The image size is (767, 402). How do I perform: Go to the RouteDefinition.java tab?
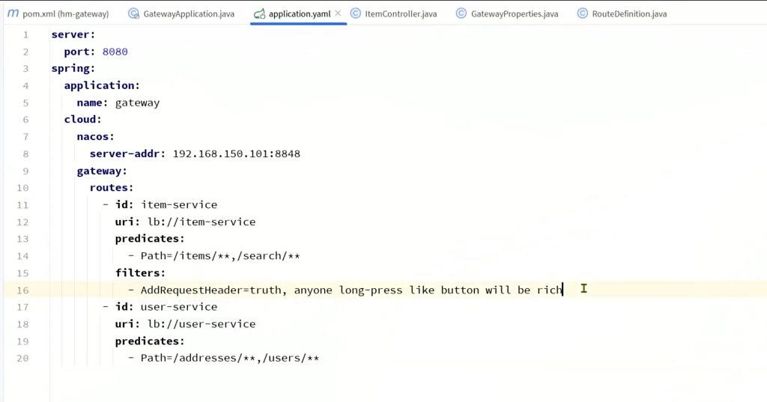click(629, 13)
